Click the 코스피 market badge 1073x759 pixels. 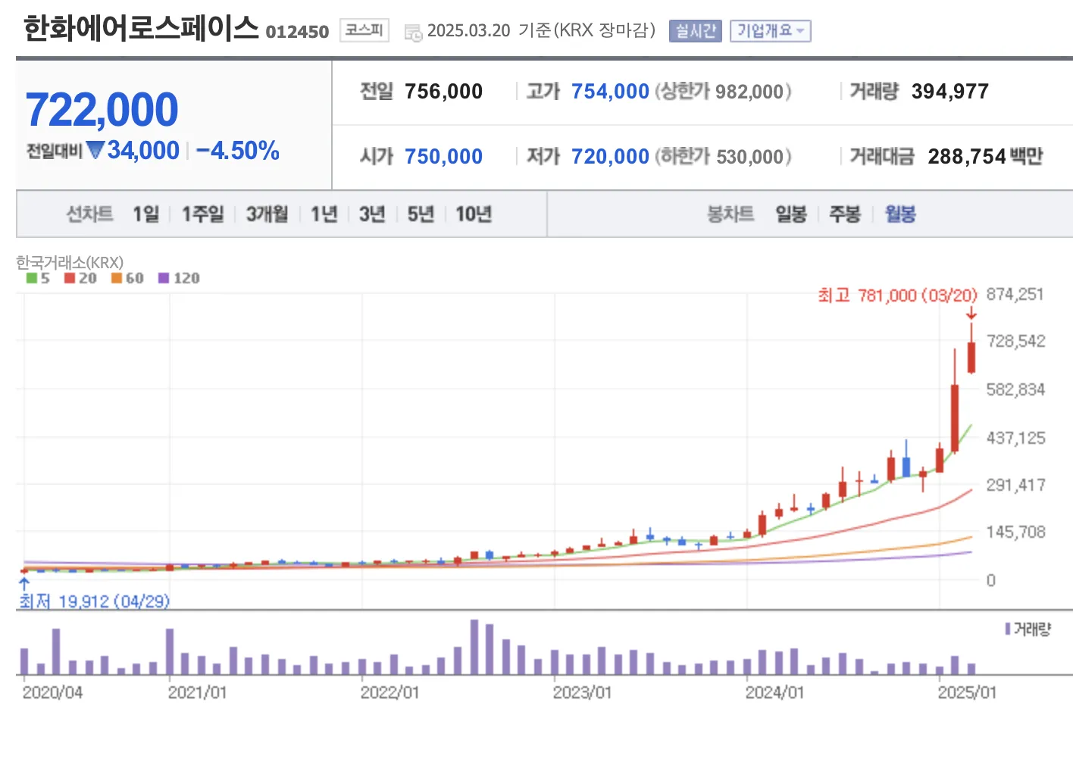pyautogui.click(x=364, y=30)
